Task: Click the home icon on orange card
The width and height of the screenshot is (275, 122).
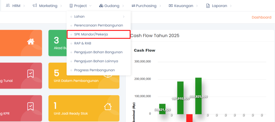Action: pyautogui.click(x=31, y=41)
